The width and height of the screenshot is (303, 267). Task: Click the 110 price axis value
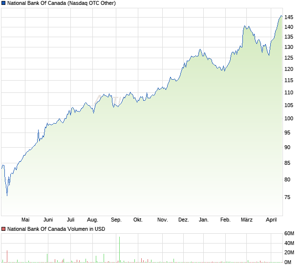click(289, 92)
